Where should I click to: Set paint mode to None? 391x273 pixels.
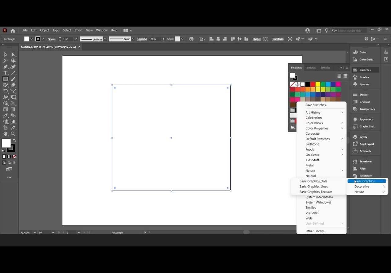click(x=14, y=157)
